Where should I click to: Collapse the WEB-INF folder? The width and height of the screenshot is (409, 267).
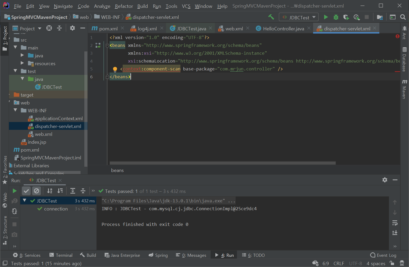pos(15,110)
